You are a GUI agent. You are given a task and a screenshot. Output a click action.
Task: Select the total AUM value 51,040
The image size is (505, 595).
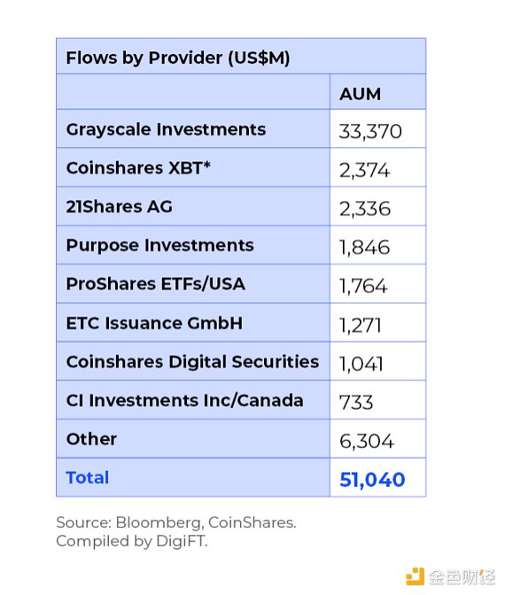tap(372, 480)
